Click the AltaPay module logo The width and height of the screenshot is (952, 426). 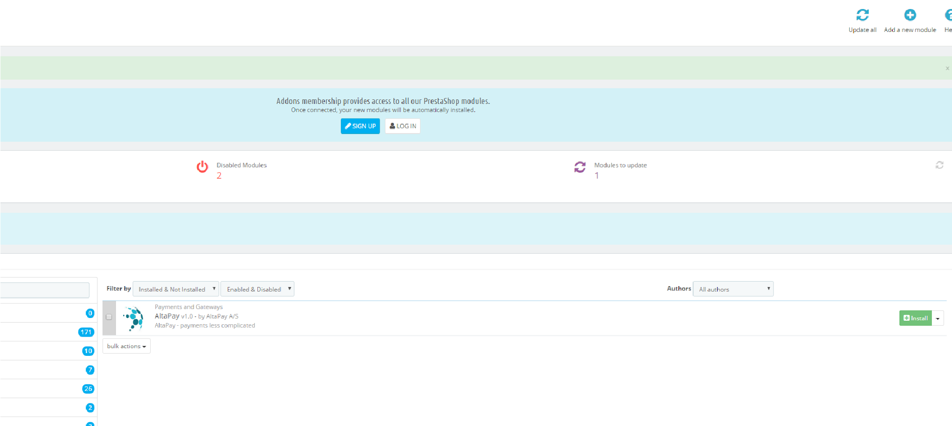134,318
